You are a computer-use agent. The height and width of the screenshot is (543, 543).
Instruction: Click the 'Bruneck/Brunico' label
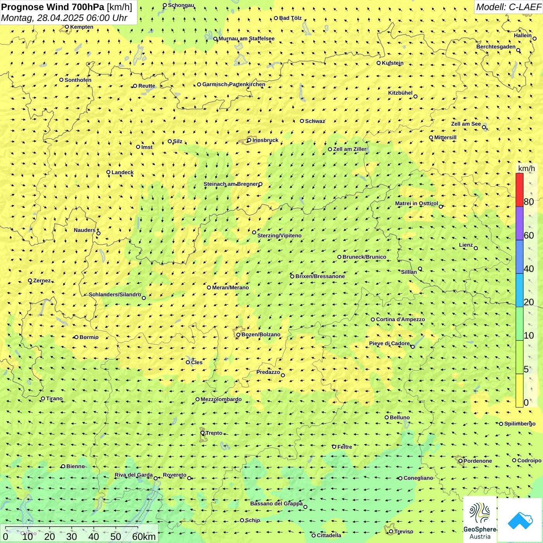coord(364,257)
